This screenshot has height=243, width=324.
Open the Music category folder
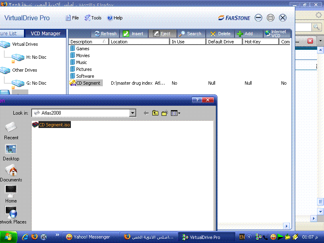[x=79, y=62]
